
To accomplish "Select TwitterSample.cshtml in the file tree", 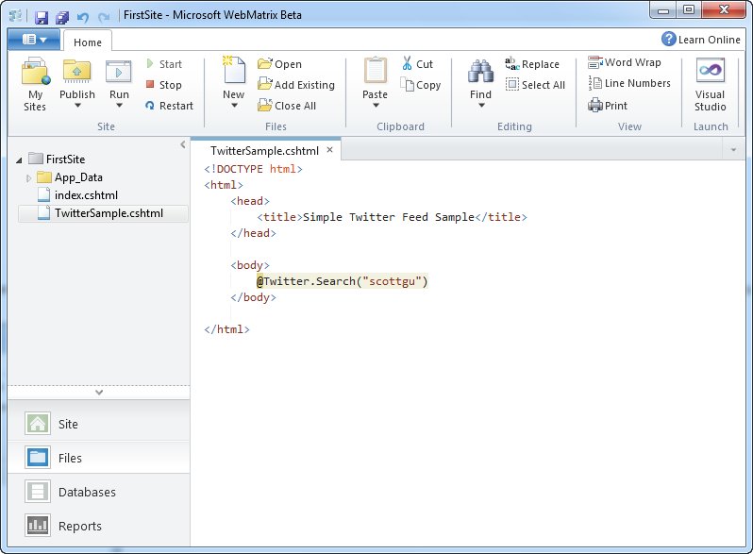I will pos(103,213).
